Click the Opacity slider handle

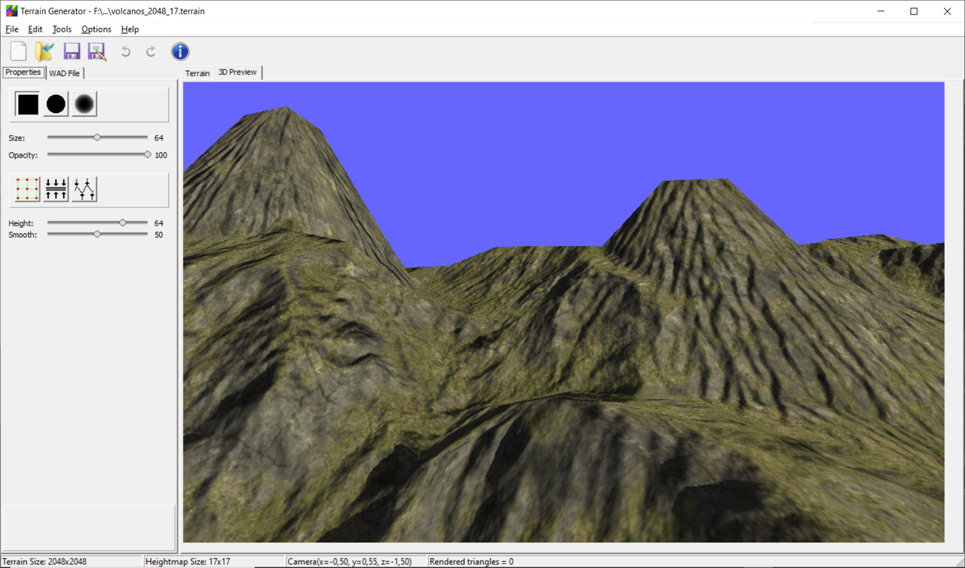(148, 155)
